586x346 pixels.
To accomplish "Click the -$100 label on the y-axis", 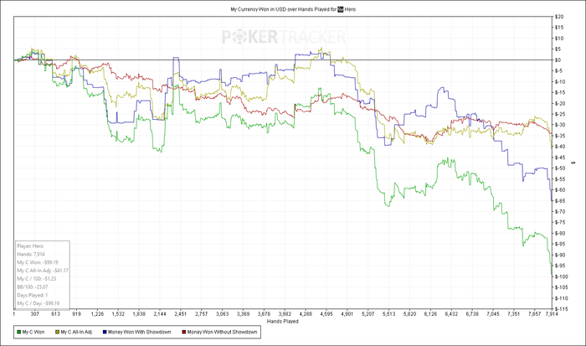I will pyautogui.click(x=560, y=276).
